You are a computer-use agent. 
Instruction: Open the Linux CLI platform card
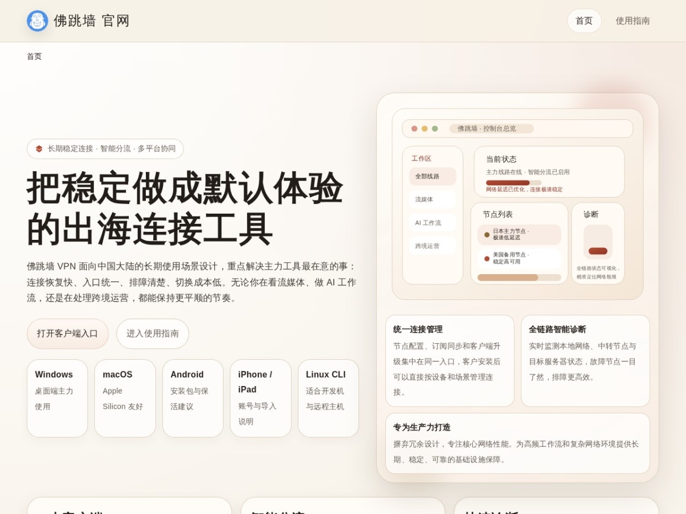click(328, 399)
